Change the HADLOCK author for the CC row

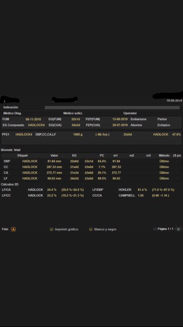(30, 167)
